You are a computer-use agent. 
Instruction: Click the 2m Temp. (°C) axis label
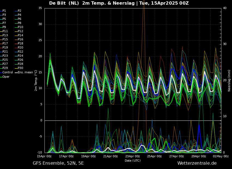pyautogui.click(x=36, y=80)
